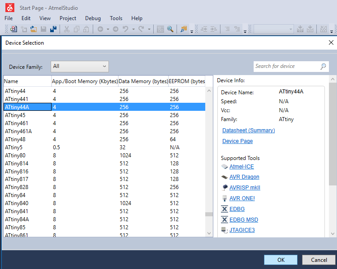Open the Device Family combo box
The width and height of the screenshot is (337, 269).
80,67
